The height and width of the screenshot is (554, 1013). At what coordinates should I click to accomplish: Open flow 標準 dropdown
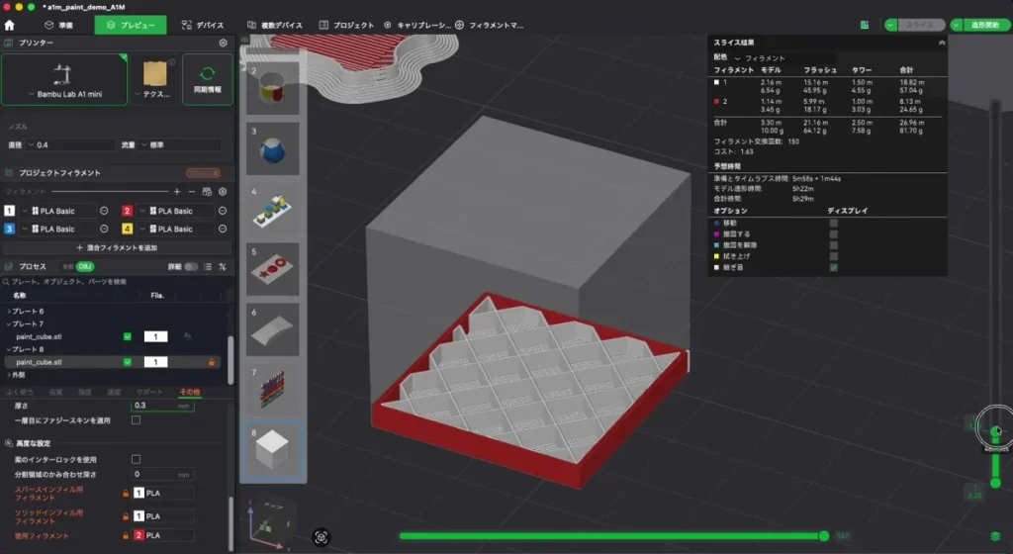pos(181,145)
